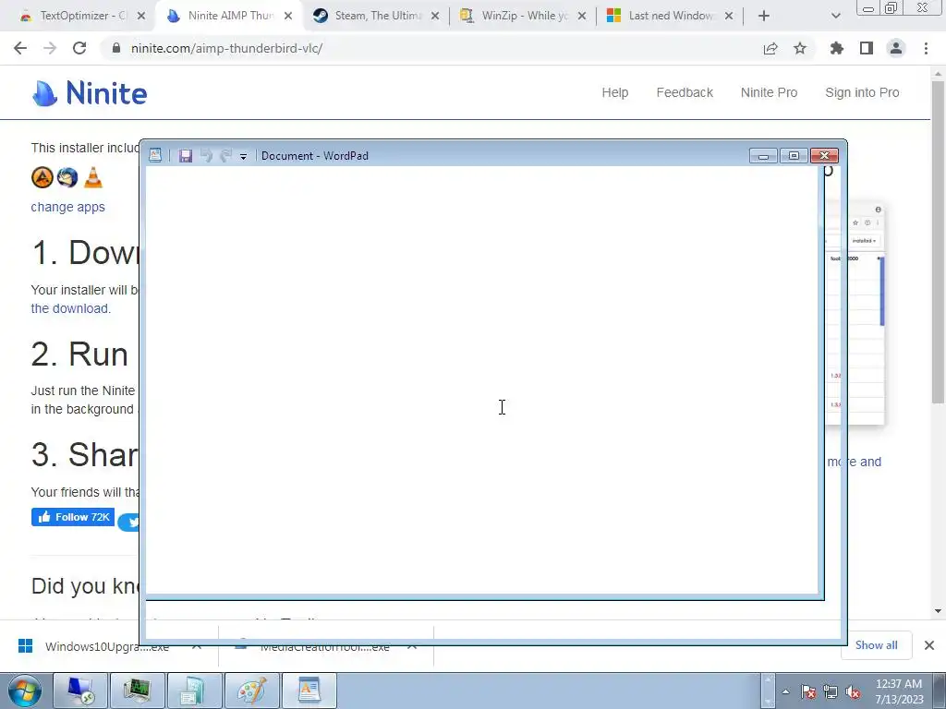Viewport: 946px width, 709px height.
Task: Toggle Chrome side panel icon
Action: pyautogui.click(x=867, y=48)
